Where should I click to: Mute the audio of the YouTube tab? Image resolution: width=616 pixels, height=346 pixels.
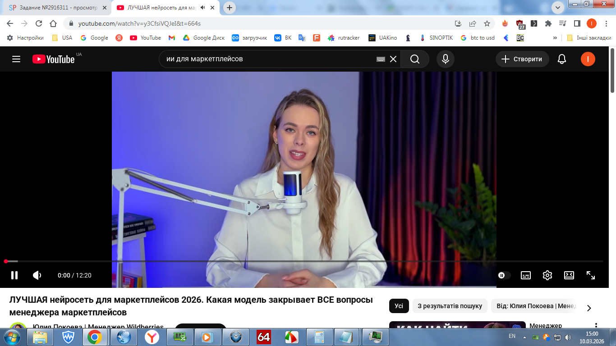(x=203, y=8)
